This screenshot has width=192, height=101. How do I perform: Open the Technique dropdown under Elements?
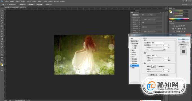155,56
